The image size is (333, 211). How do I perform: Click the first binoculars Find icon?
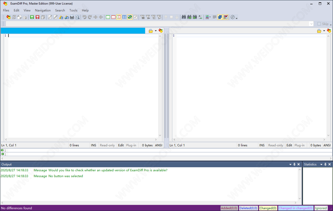(184, 17)
